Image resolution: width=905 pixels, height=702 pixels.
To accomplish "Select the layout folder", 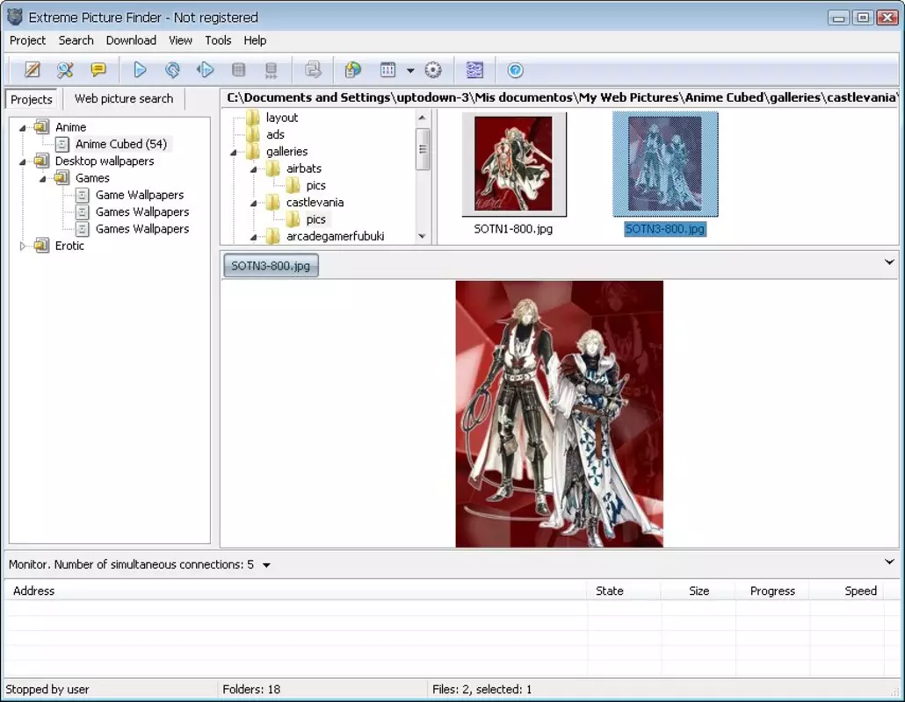I will [282, 118].
